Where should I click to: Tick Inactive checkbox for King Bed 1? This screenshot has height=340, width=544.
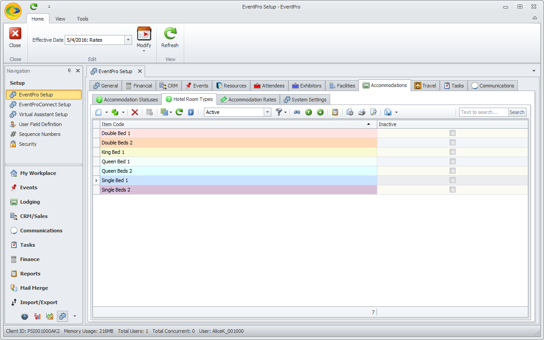(452, 152)
